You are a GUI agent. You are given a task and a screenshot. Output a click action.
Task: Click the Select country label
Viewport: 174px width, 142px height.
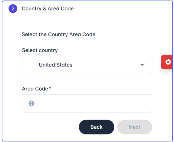pos(40,50)
